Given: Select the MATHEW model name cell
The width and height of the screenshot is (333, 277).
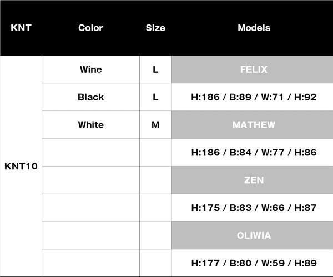Looking at the screenshot, I should tap(254, 125).
